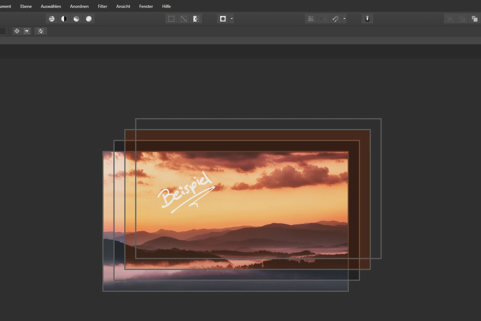The image size is (481, 321).
Task: Apply Auto White Balance white circle icon
Action: click(89, 19)
